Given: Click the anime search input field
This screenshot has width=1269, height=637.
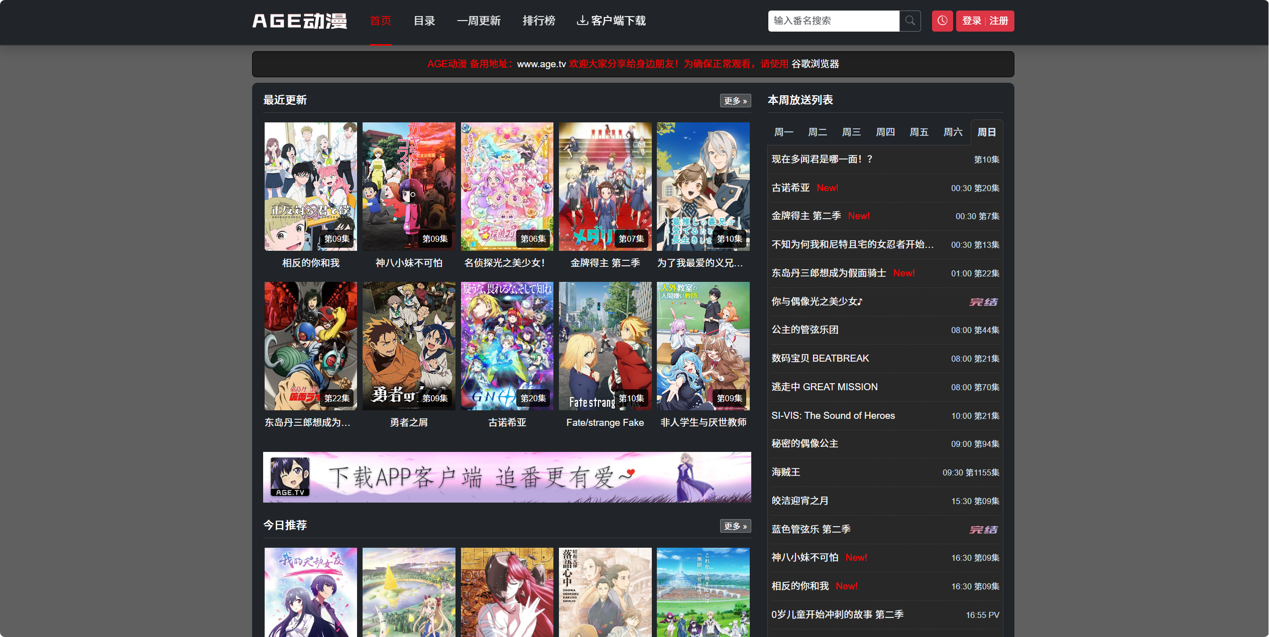Looking at the screenshot, I should tap(834, 21).
